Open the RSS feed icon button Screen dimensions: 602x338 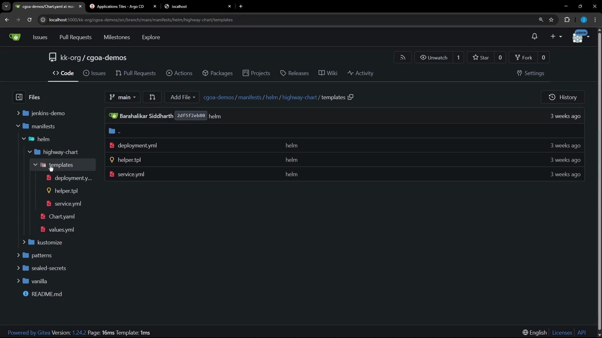click(x=403, y=58)
